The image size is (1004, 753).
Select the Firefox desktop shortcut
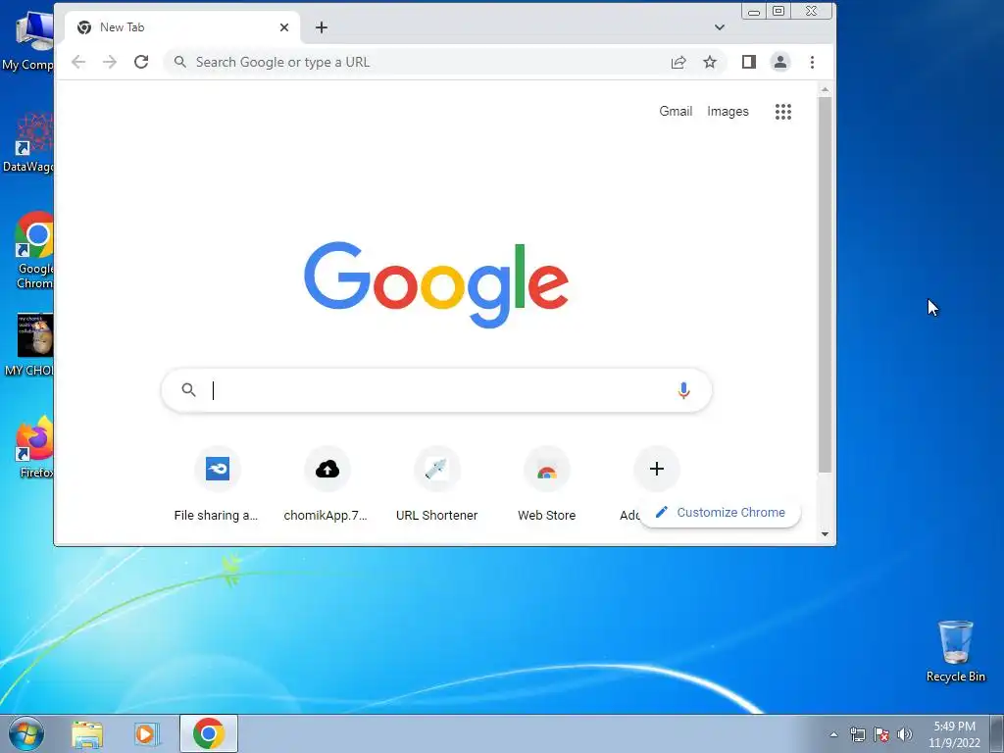[32, 447]
